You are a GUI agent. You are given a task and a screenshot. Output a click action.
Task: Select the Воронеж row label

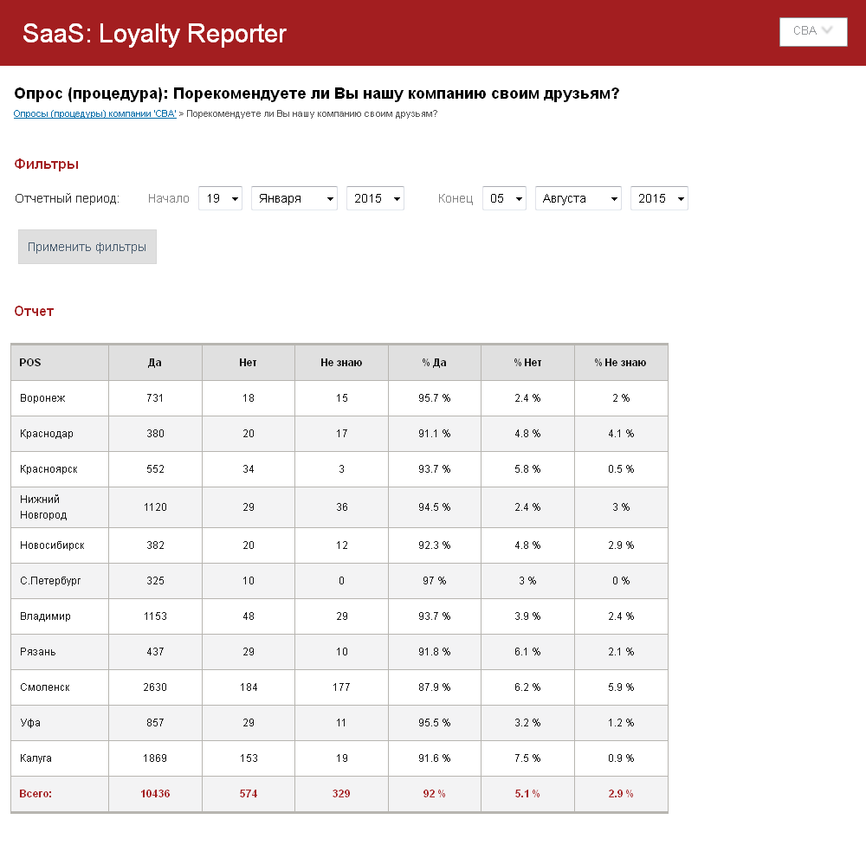click(42, 398)
